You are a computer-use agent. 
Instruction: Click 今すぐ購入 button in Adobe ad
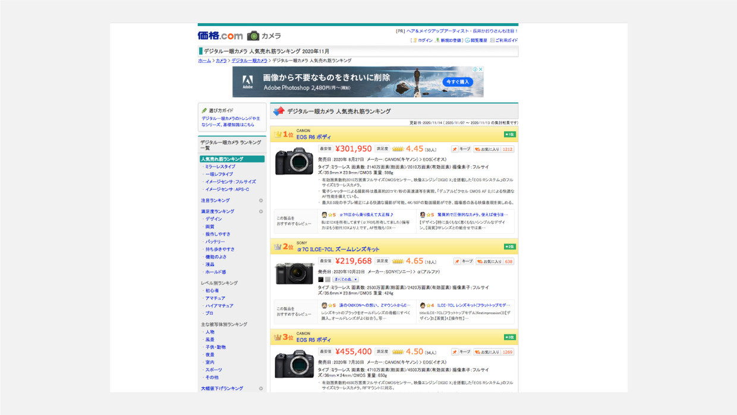[x=458, y=81]
